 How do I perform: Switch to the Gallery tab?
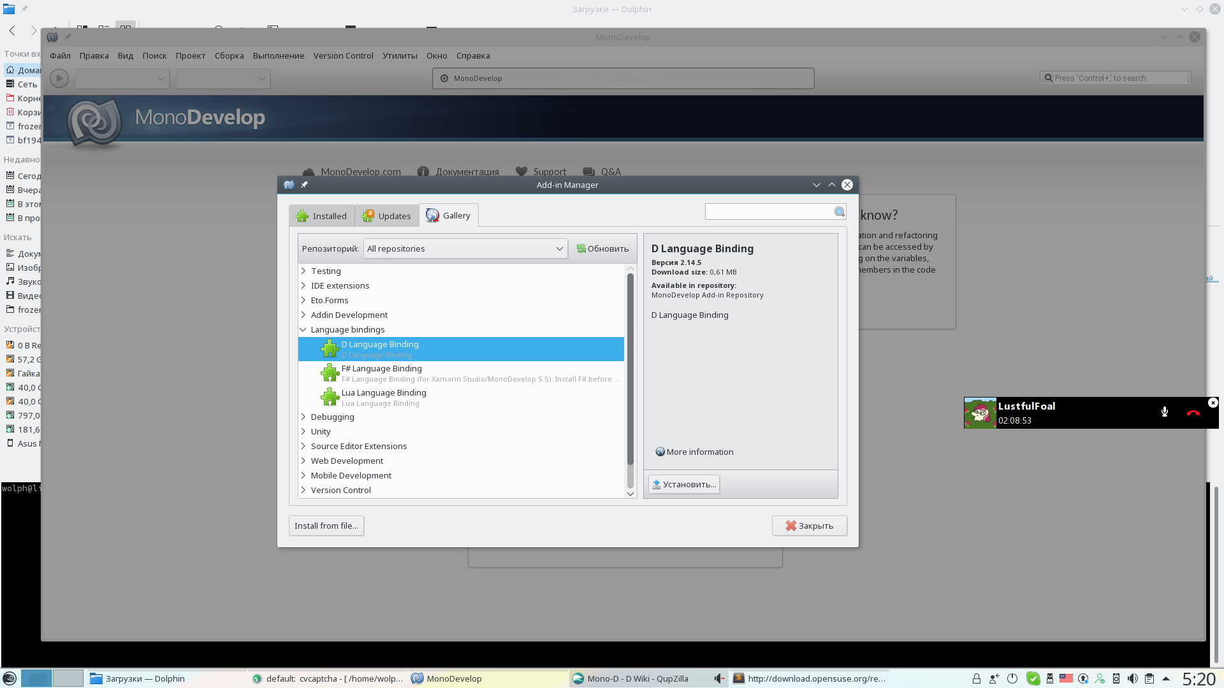click(x=449, y=215)
